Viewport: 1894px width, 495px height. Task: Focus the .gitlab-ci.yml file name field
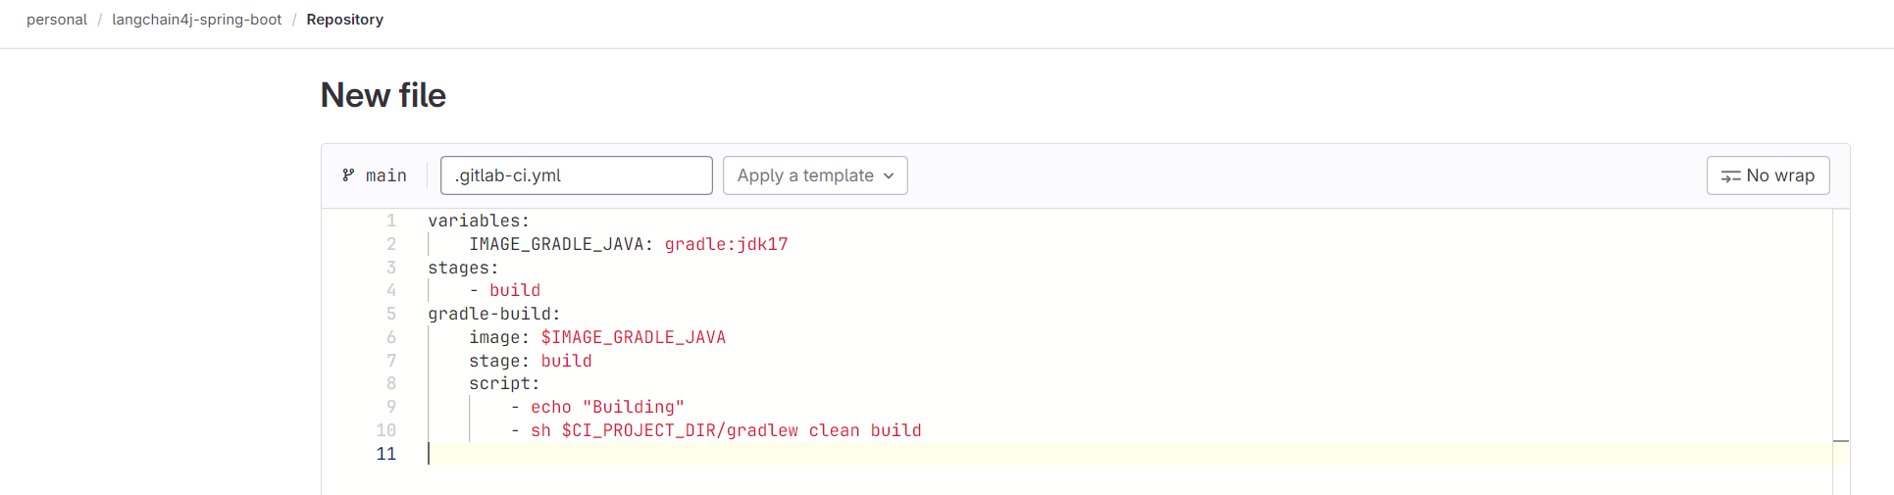click(x=577, y=175)
